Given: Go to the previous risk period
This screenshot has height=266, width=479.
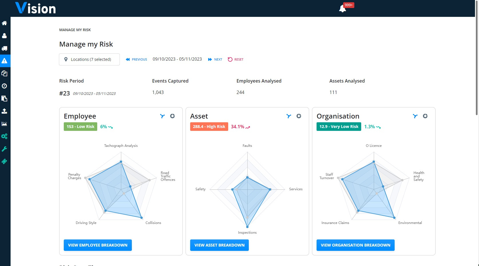Looking at the screenshot, I should tap(136, 59).
